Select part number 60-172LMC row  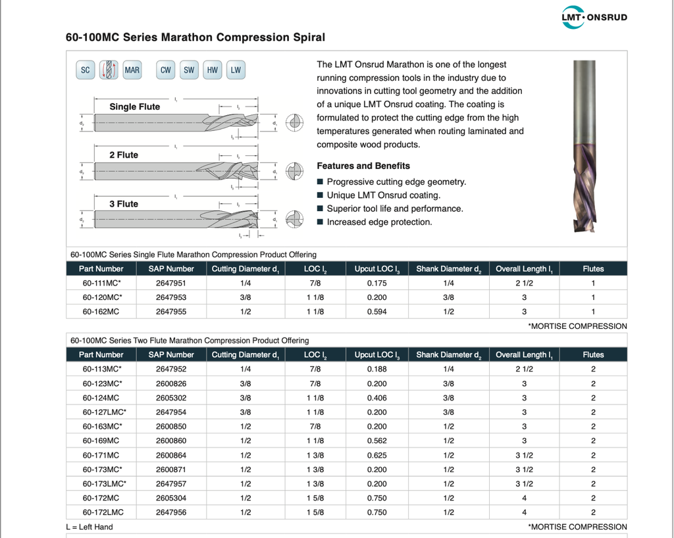103,512
